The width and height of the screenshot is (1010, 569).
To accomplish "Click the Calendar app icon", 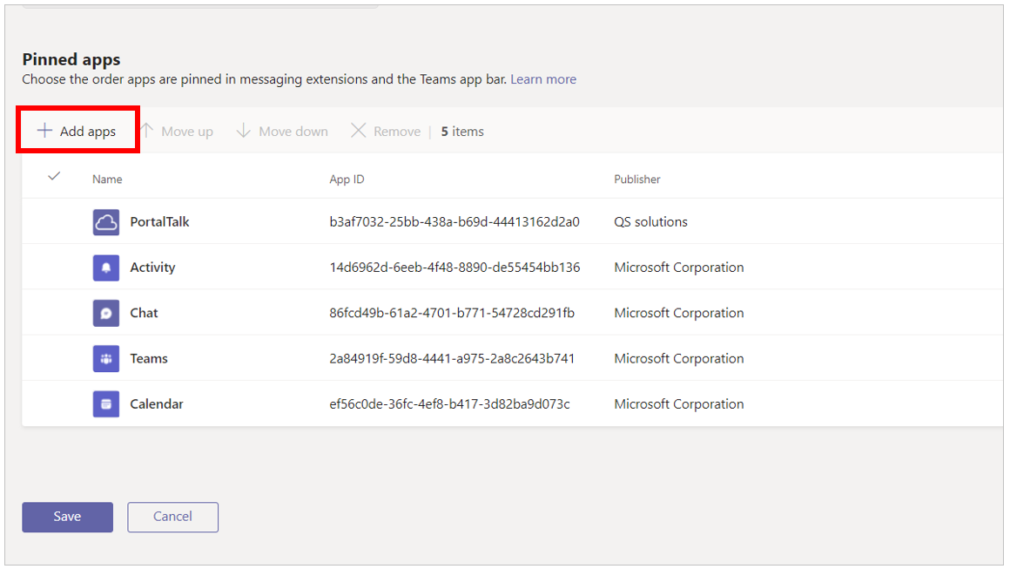I will point(105,404).
